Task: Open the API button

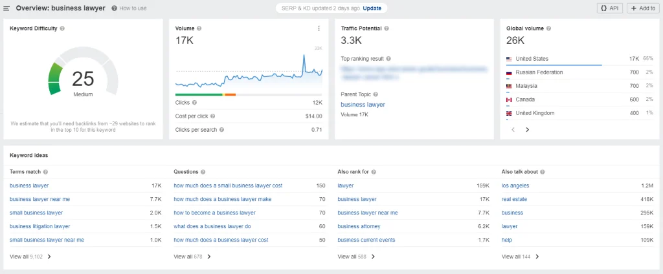Action: point(609,8)
